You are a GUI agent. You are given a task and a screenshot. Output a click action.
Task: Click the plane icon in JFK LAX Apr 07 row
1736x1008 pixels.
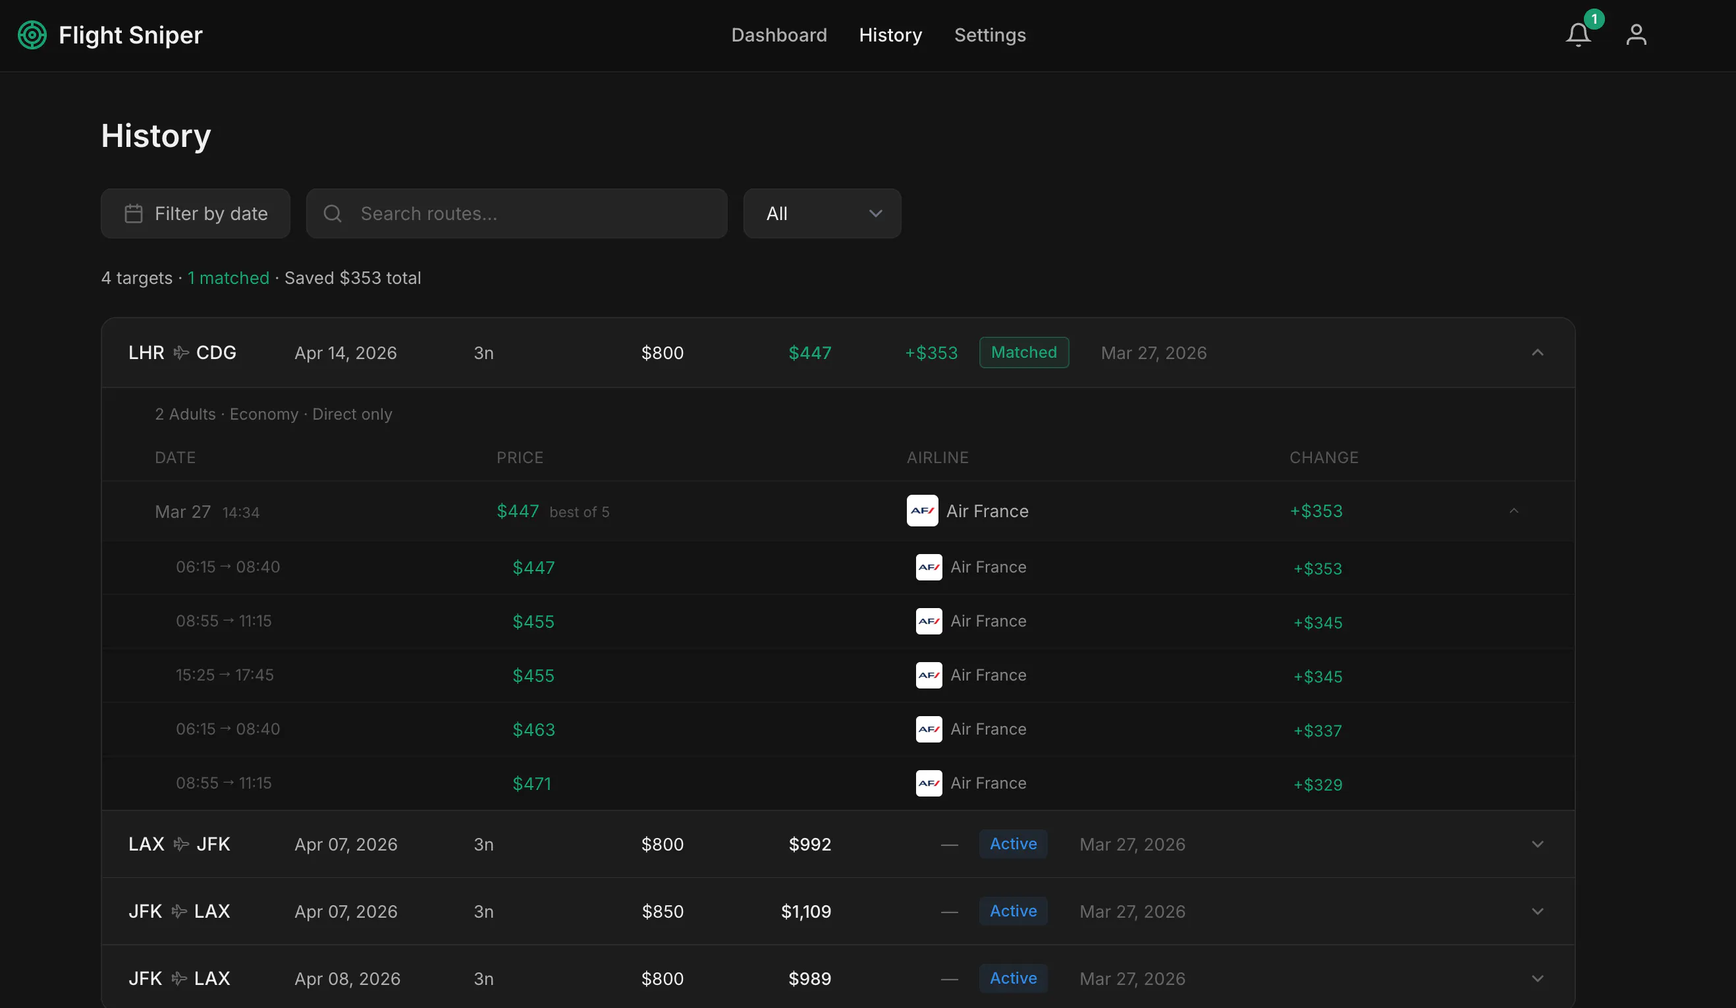(179, 912)
